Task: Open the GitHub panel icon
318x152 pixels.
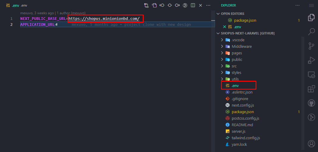Action: pyautogui.click(x=311, y=103)
